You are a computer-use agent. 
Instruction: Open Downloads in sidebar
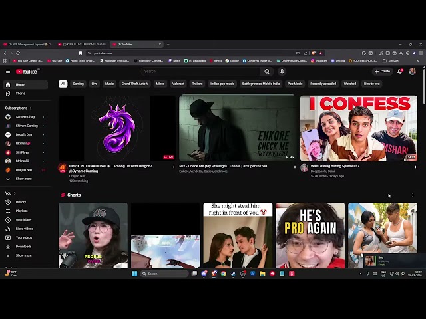pos(25,247)
